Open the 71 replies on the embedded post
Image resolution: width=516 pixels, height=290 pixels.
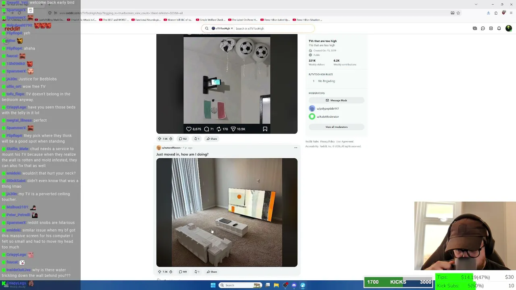206,129
